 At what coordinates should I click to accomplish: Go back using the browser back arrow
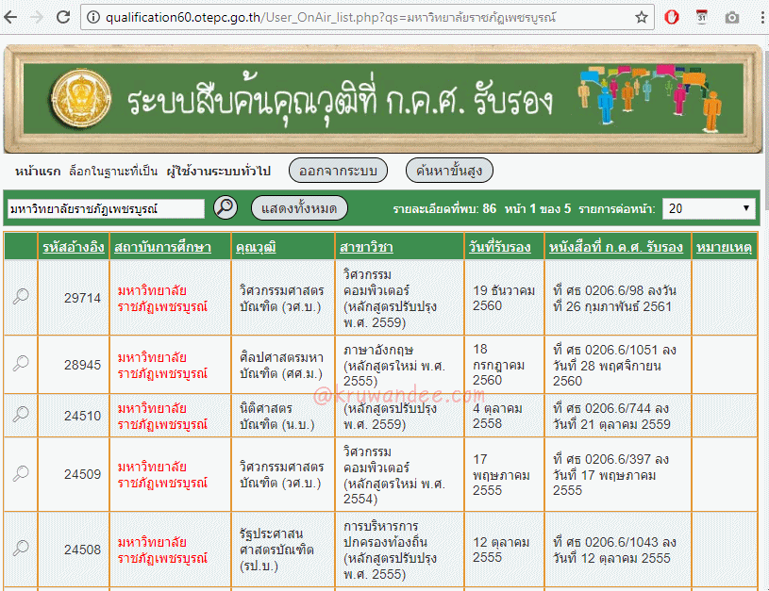pyautogui.click(x=10, y=18)
